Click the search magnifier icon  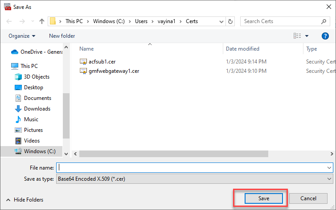[324, 21]
